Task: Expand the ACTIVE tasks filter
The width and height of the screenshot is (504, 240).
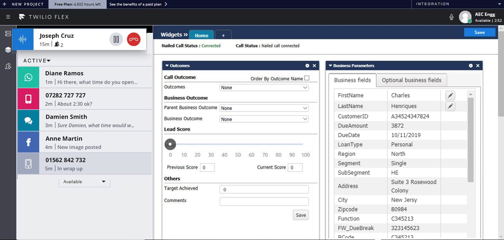Action: click(37, 60)
